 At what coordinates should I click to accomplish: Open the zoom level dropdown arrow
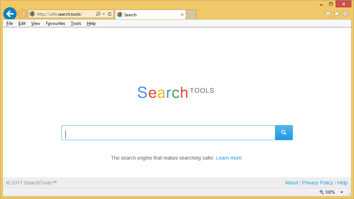[x=342, y=192]
